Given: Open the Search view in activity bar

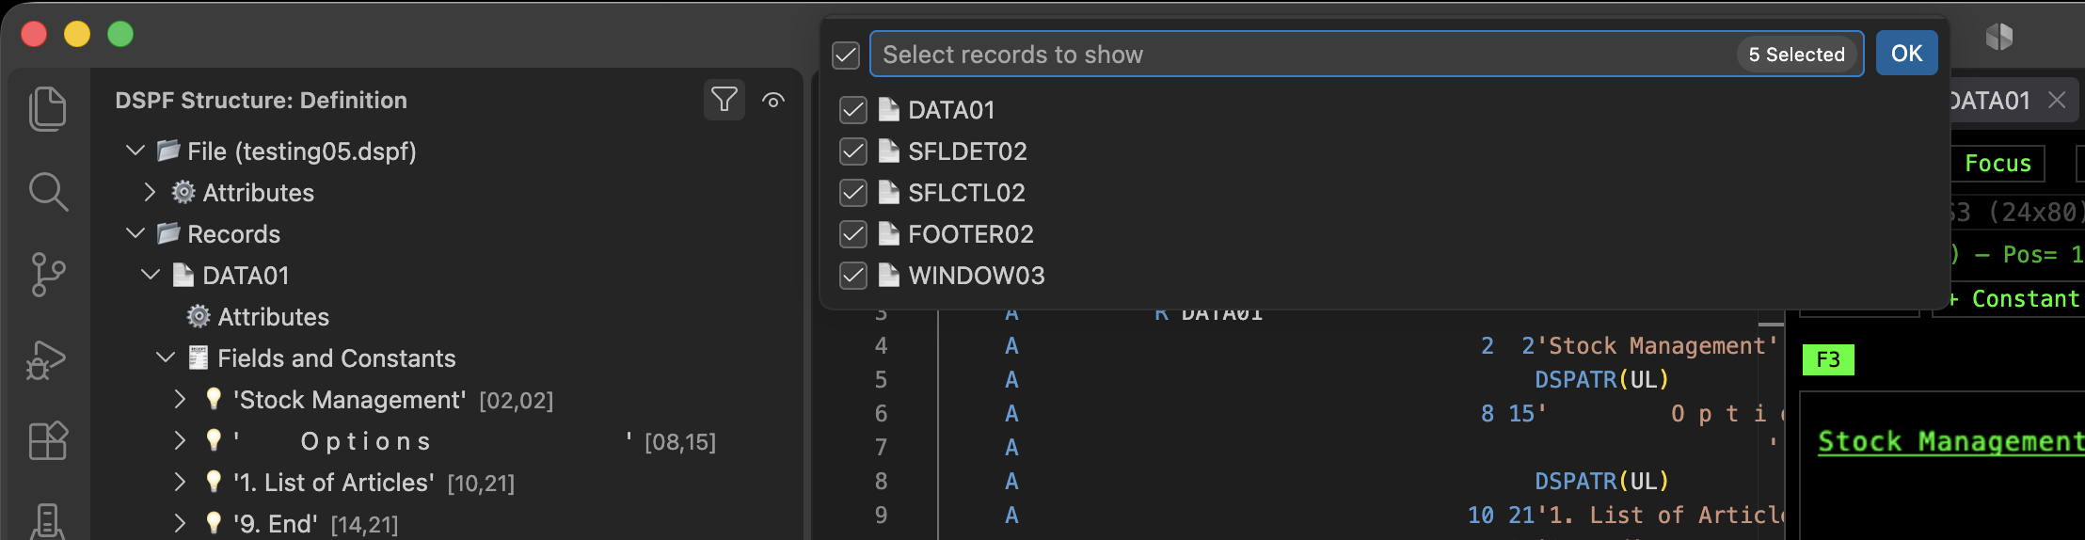Looking at the screenshot, I should tap(47, 192).
